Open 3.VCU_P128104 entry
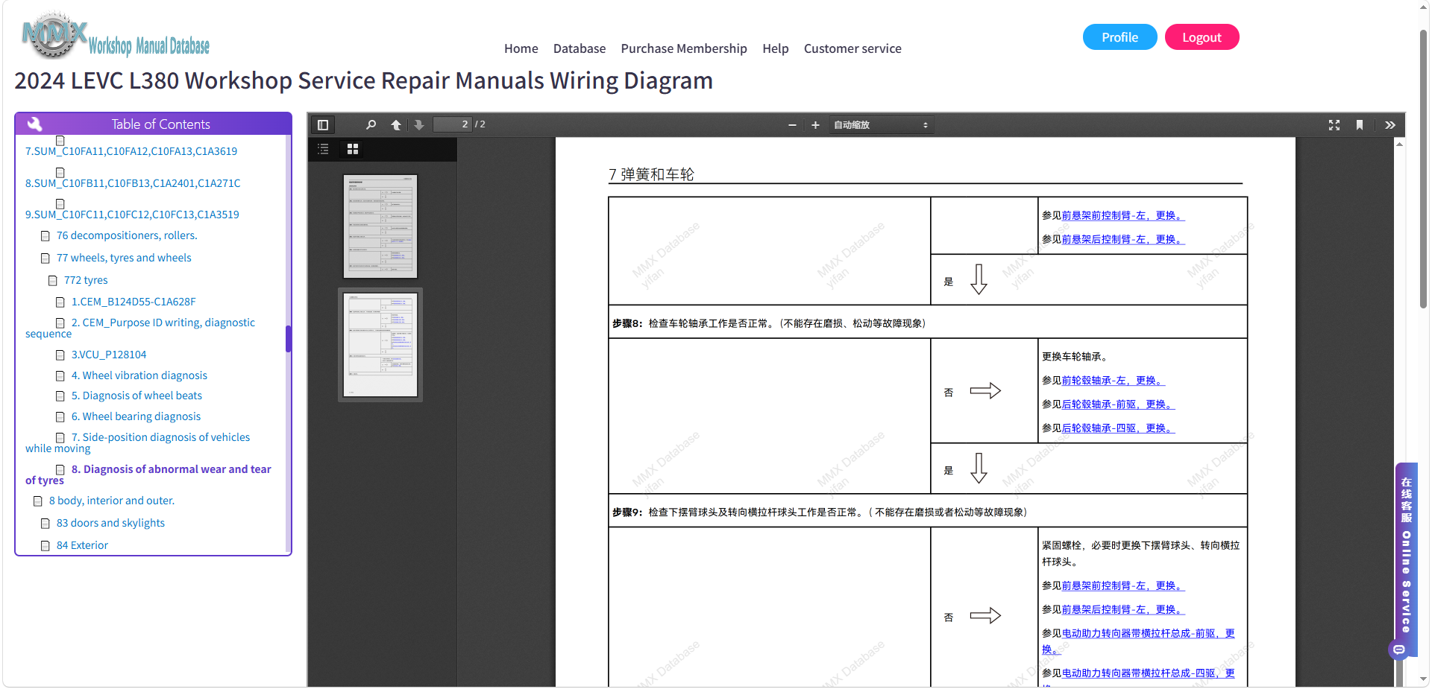This screenshot has height=689, width=1432. coord(109,355)
